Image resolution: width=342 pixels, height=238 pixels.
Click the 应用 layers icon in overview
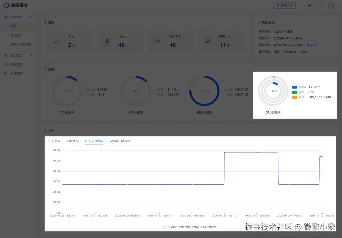107,41
